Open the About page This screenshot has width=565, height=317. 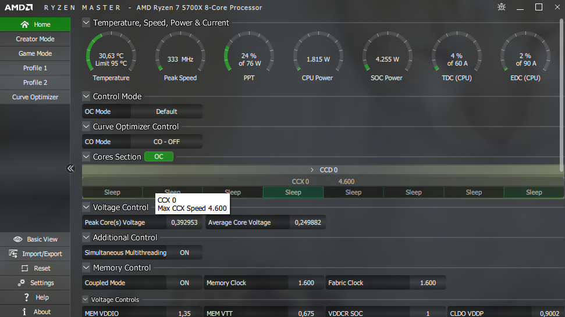pos(35,312)
